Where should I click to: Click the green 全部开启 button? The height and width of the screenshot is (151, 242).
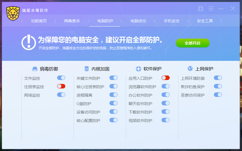pyautogui.click(x=192, y=43)
